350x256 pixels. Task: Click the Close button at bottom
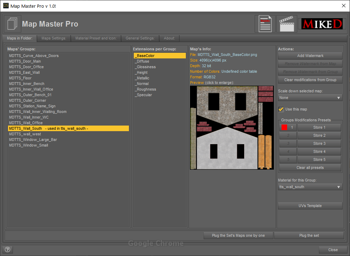click(333, 250)
